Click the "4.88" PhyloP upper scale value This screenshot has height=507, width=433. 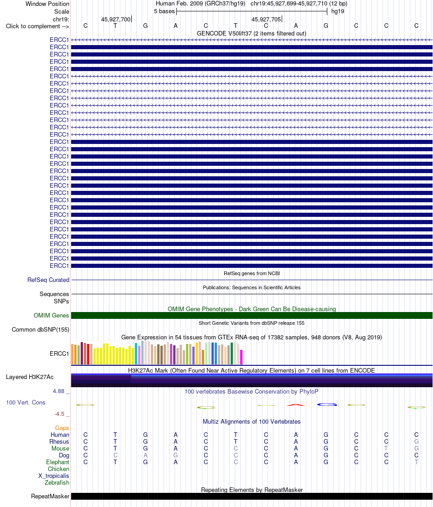[x=59, y=391]
